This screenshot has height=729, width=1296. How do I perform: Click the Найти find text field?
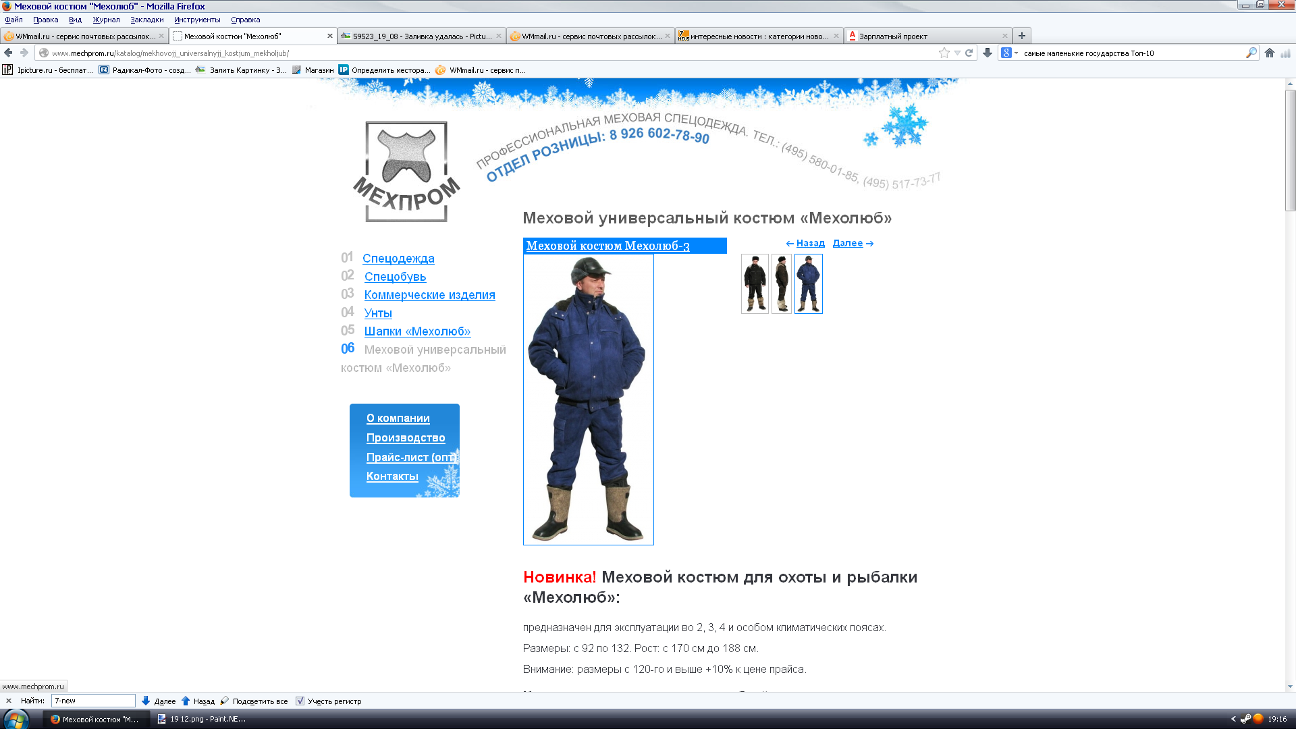point(93,701)
